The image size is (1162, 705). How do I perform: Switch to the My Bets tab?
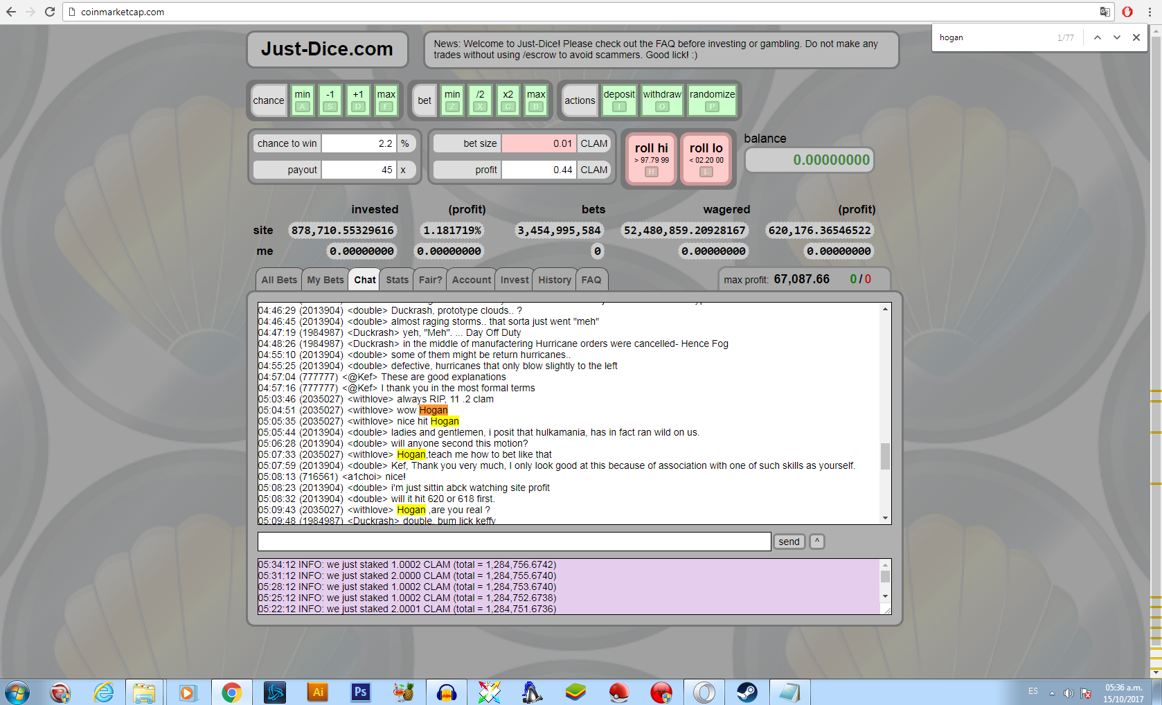(325, 280)
